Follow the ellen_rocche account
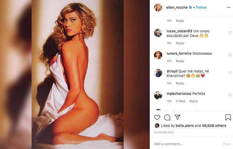Viewport: 233px width, 149px height. point(201,7)
